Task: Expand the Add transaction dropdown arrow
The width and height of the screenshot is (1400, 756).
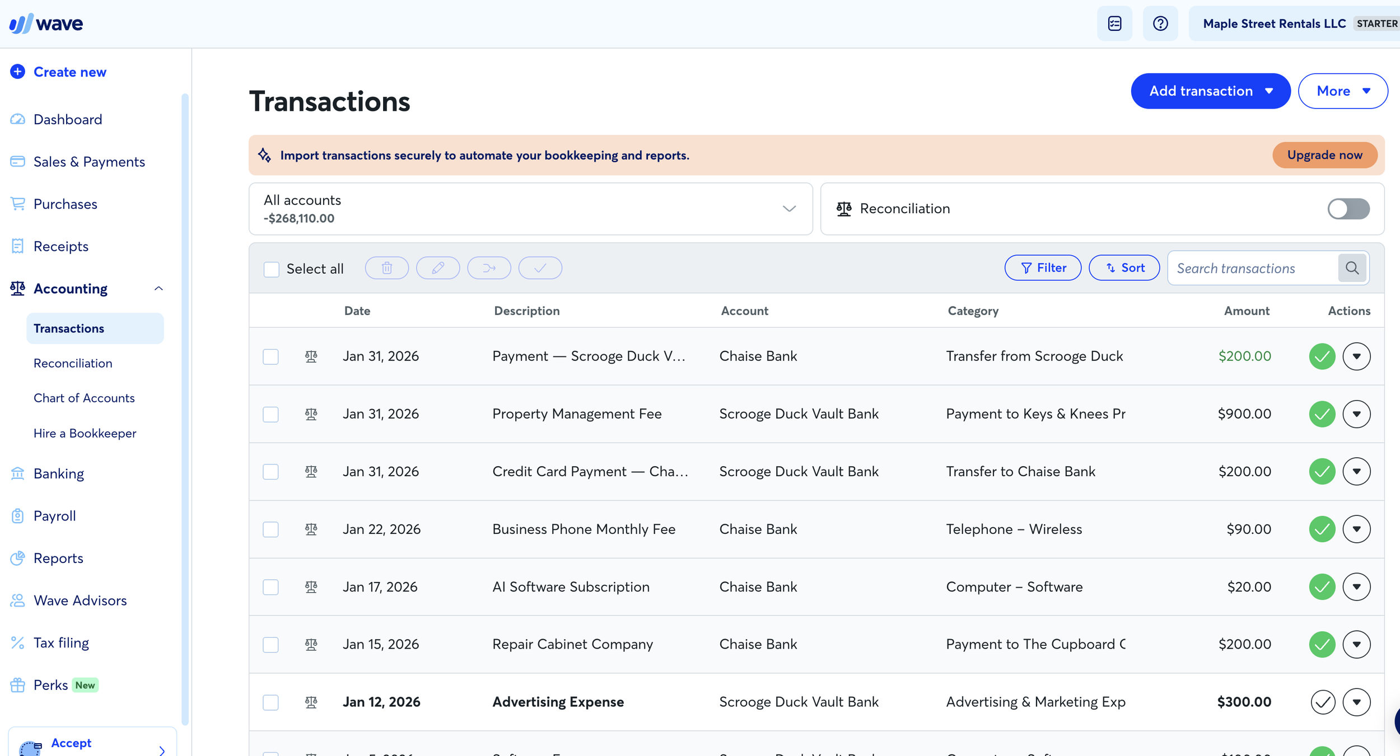Action: click(x=1269, y=91)
